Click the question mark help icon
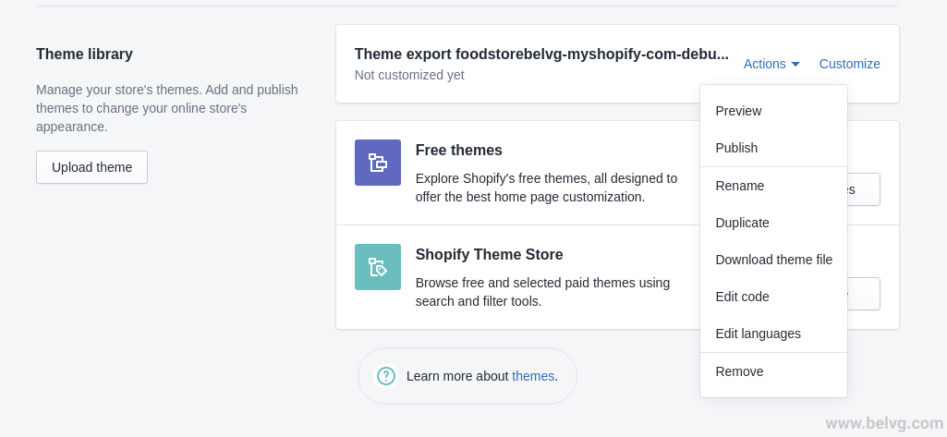947x437 pixels. pyautogui.click(x=386, y=376)
